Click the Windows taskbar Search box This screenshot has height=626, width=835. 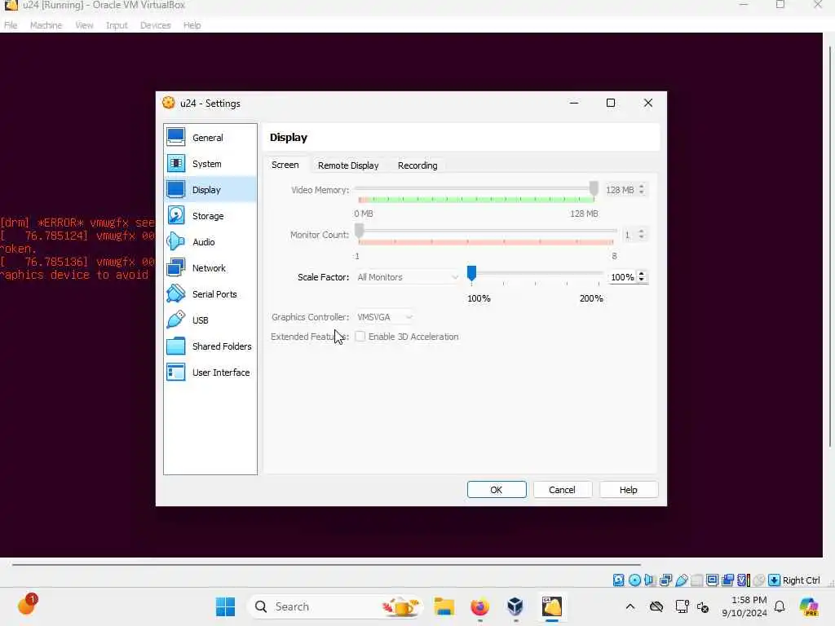pyautogui.click(x=335, y=606)
